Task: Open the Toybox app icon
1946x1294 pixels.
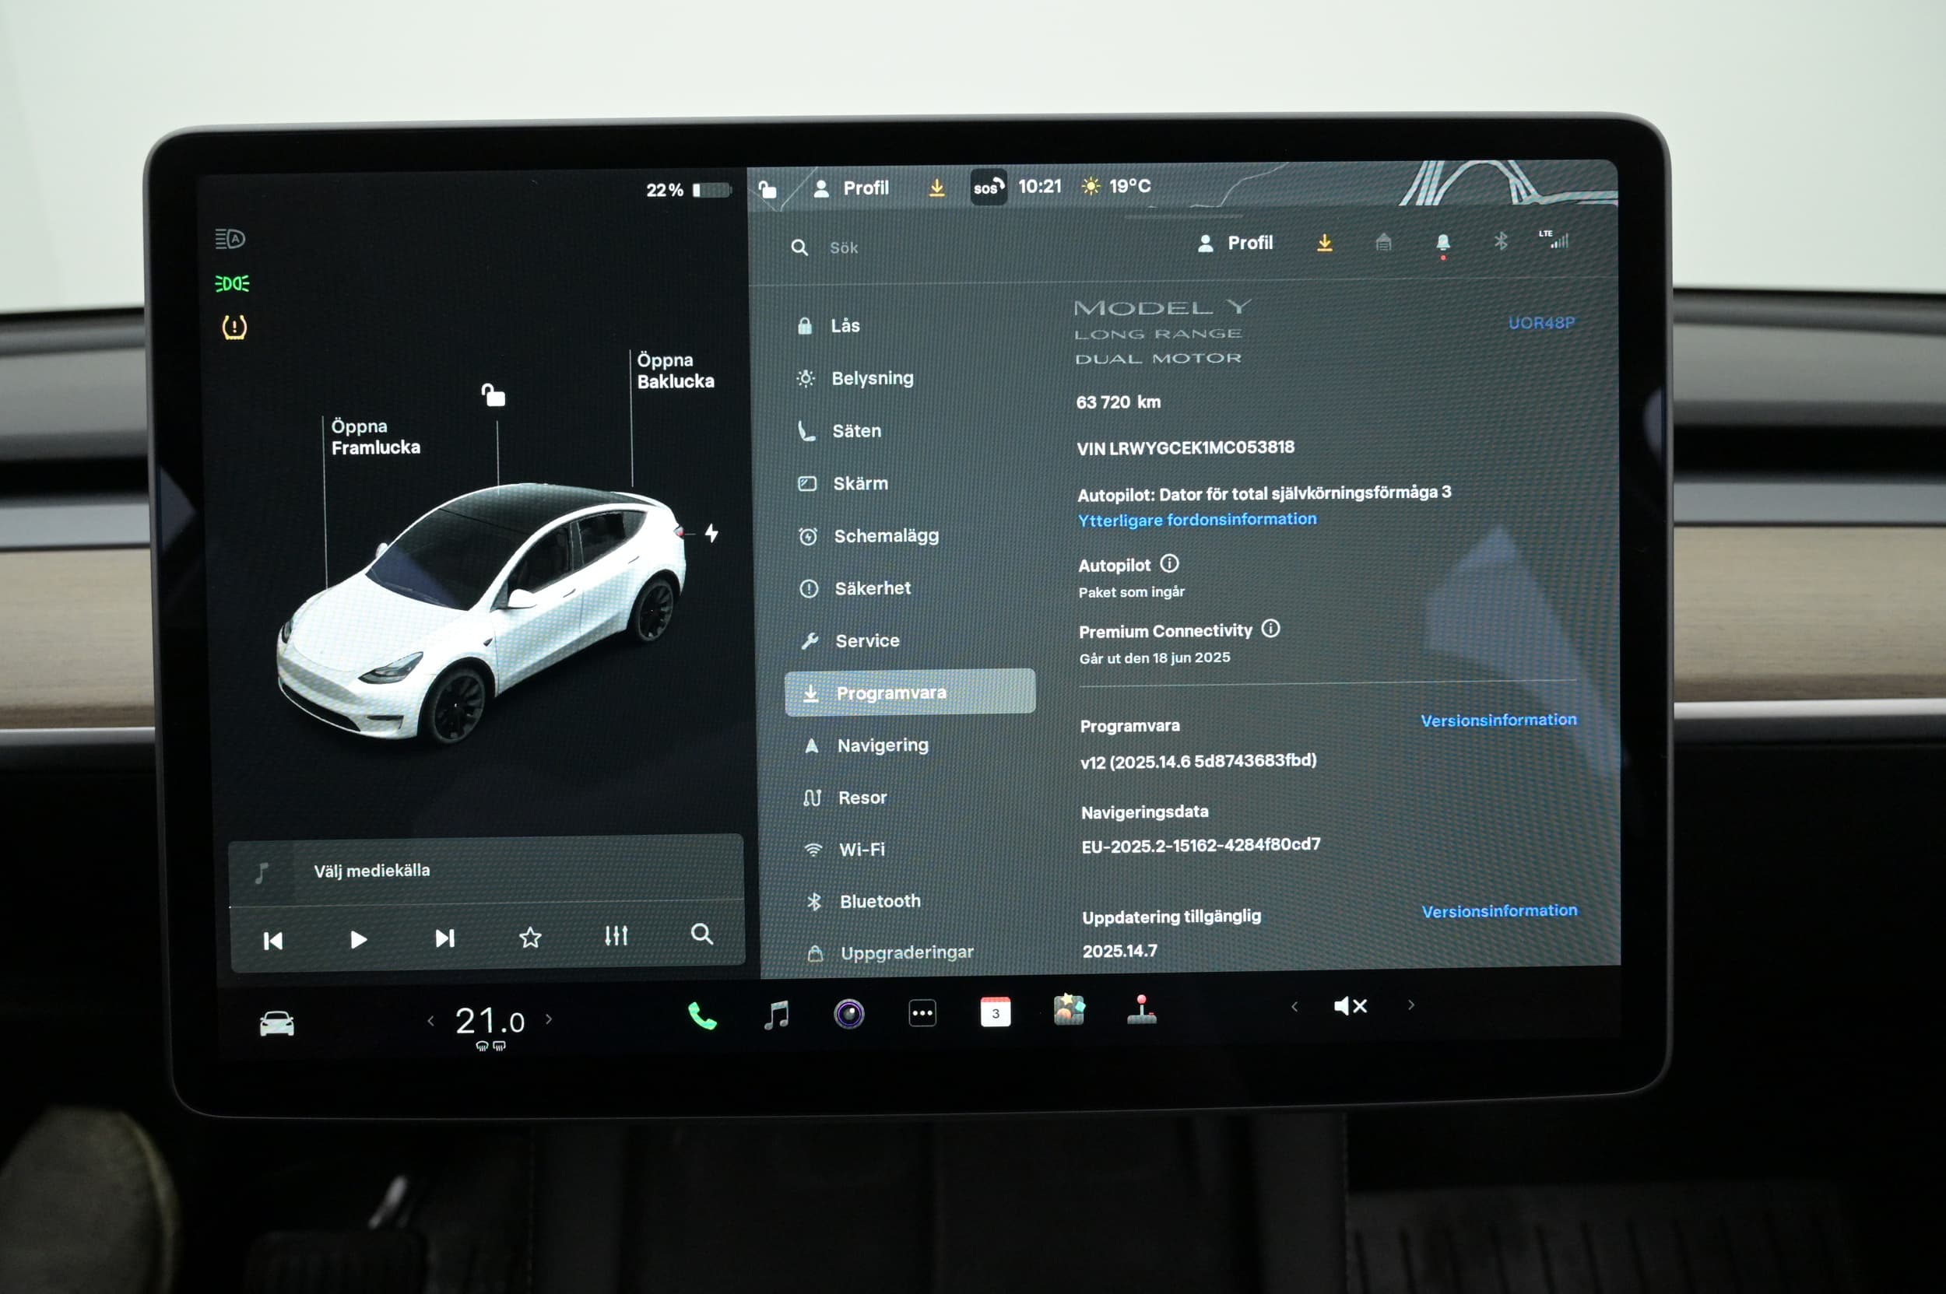Action: (1069, 1009)
